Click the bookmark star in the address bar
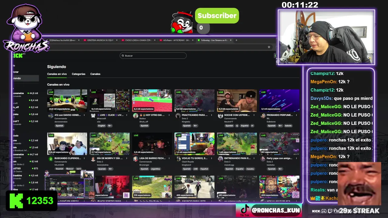 pos(269,47)
